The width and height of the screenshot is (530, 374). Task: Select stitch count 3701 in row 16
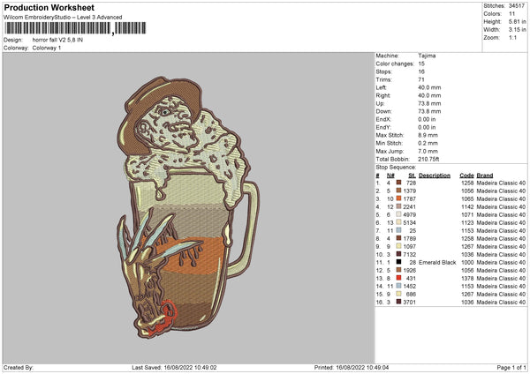pyautogui.click(x=409, y=302)
